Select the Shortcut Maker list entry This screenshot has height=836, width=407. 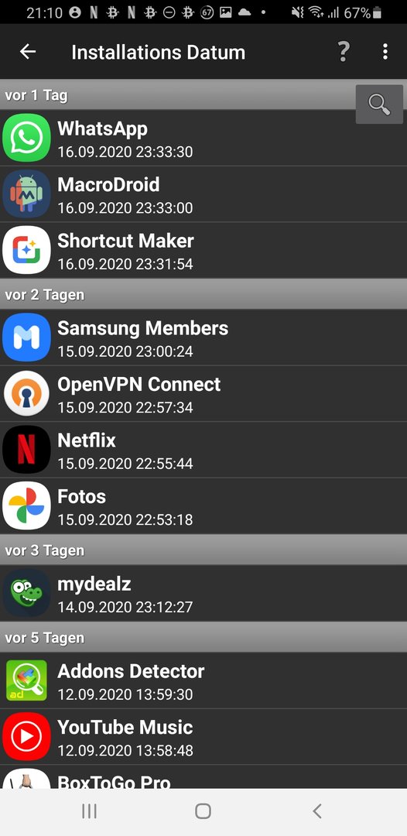pos(203,250)
